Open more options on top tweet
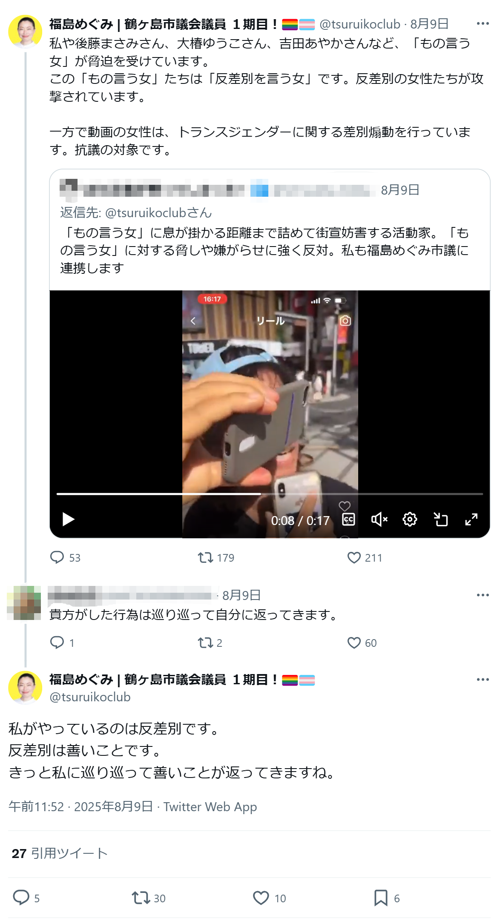Image resolution: width=503 pixels, height=924 pixels. click(x=483, y=24)
